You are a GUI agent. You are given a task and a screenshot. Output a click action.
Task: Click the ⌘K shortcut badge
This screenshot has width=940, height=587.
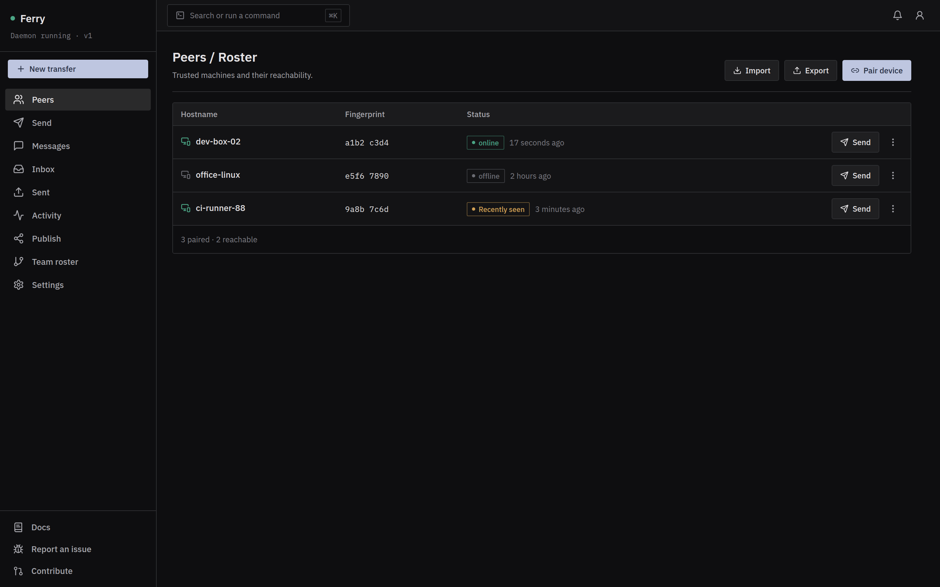pyautogui.click(x=333, y=16)
